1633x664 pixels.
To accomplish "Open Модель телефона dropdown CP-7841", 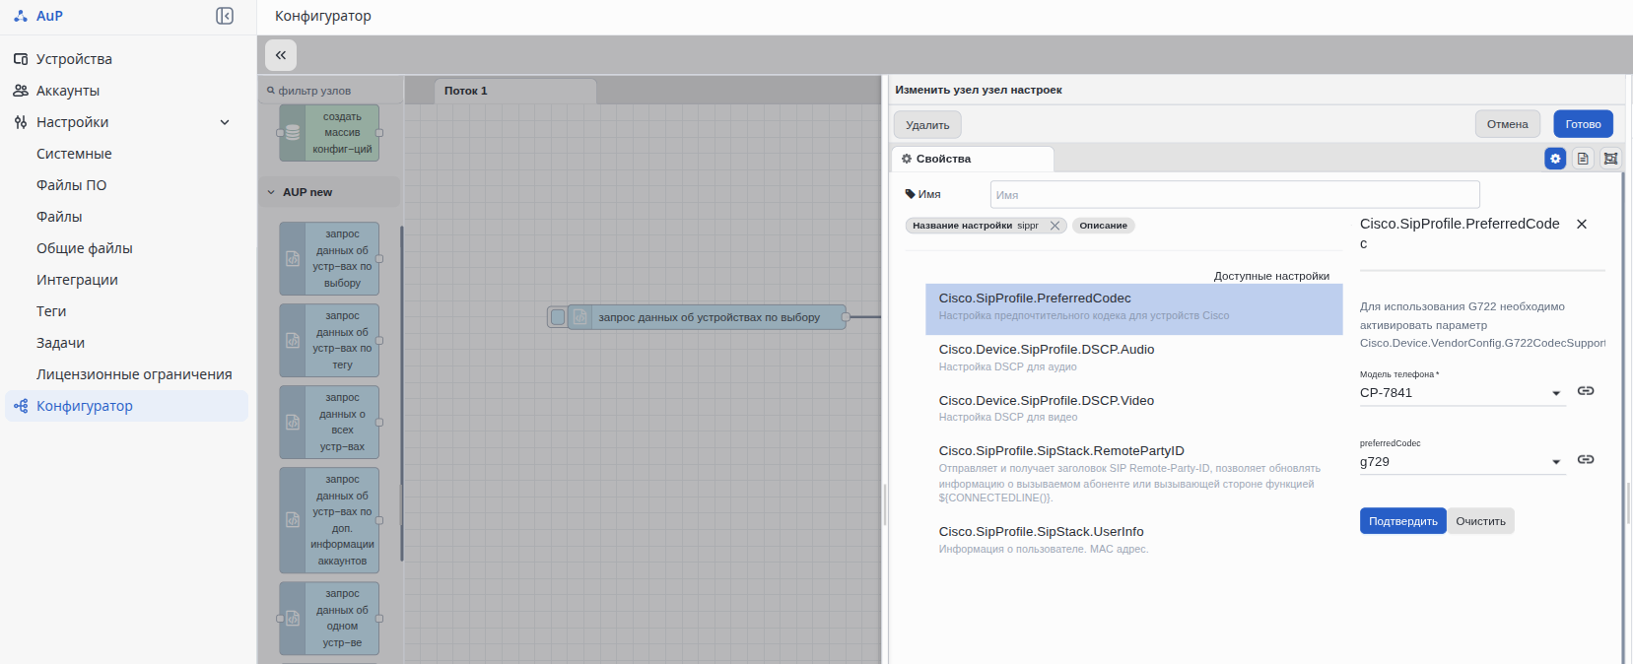I will point(1463,393).
